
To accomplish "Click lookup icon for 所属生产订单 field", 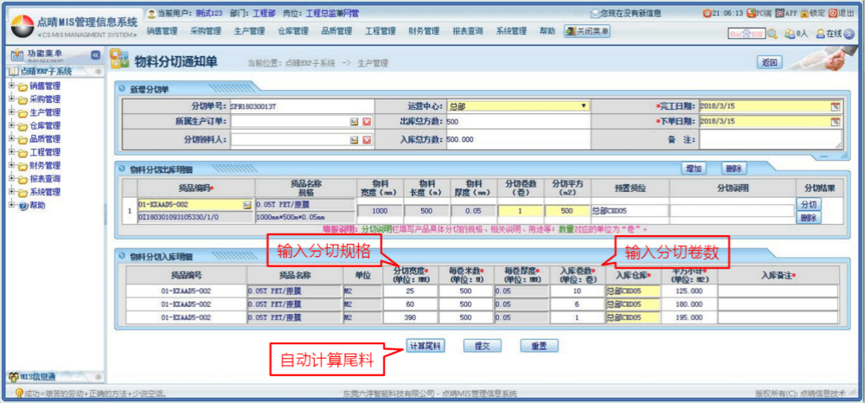I will tap(354, 122).
